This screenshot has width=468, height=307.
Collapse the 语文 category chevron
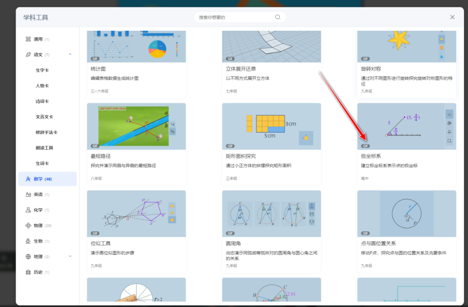70,55
